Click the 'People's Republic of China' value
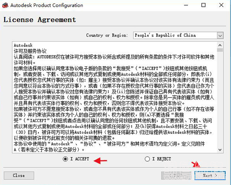Screen dimensions: 231x185 165,35
